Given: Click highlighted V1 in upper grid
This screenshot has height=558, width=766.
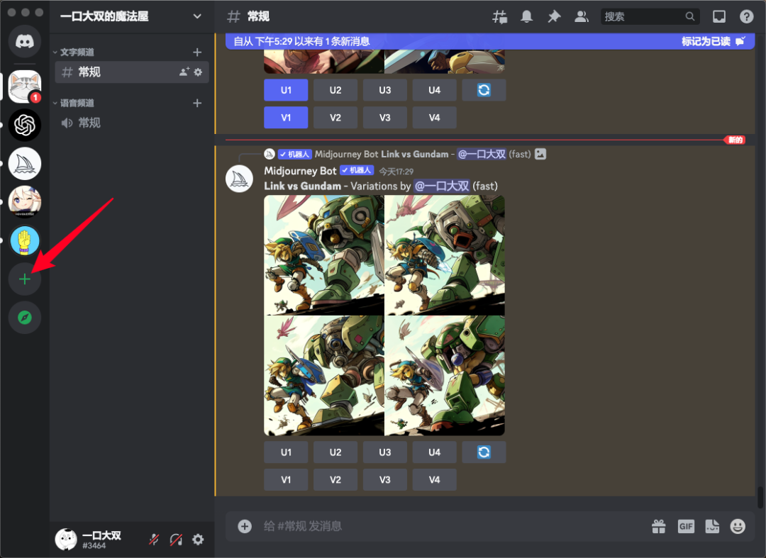Looking at the screenshot, I should click(286, 117).
